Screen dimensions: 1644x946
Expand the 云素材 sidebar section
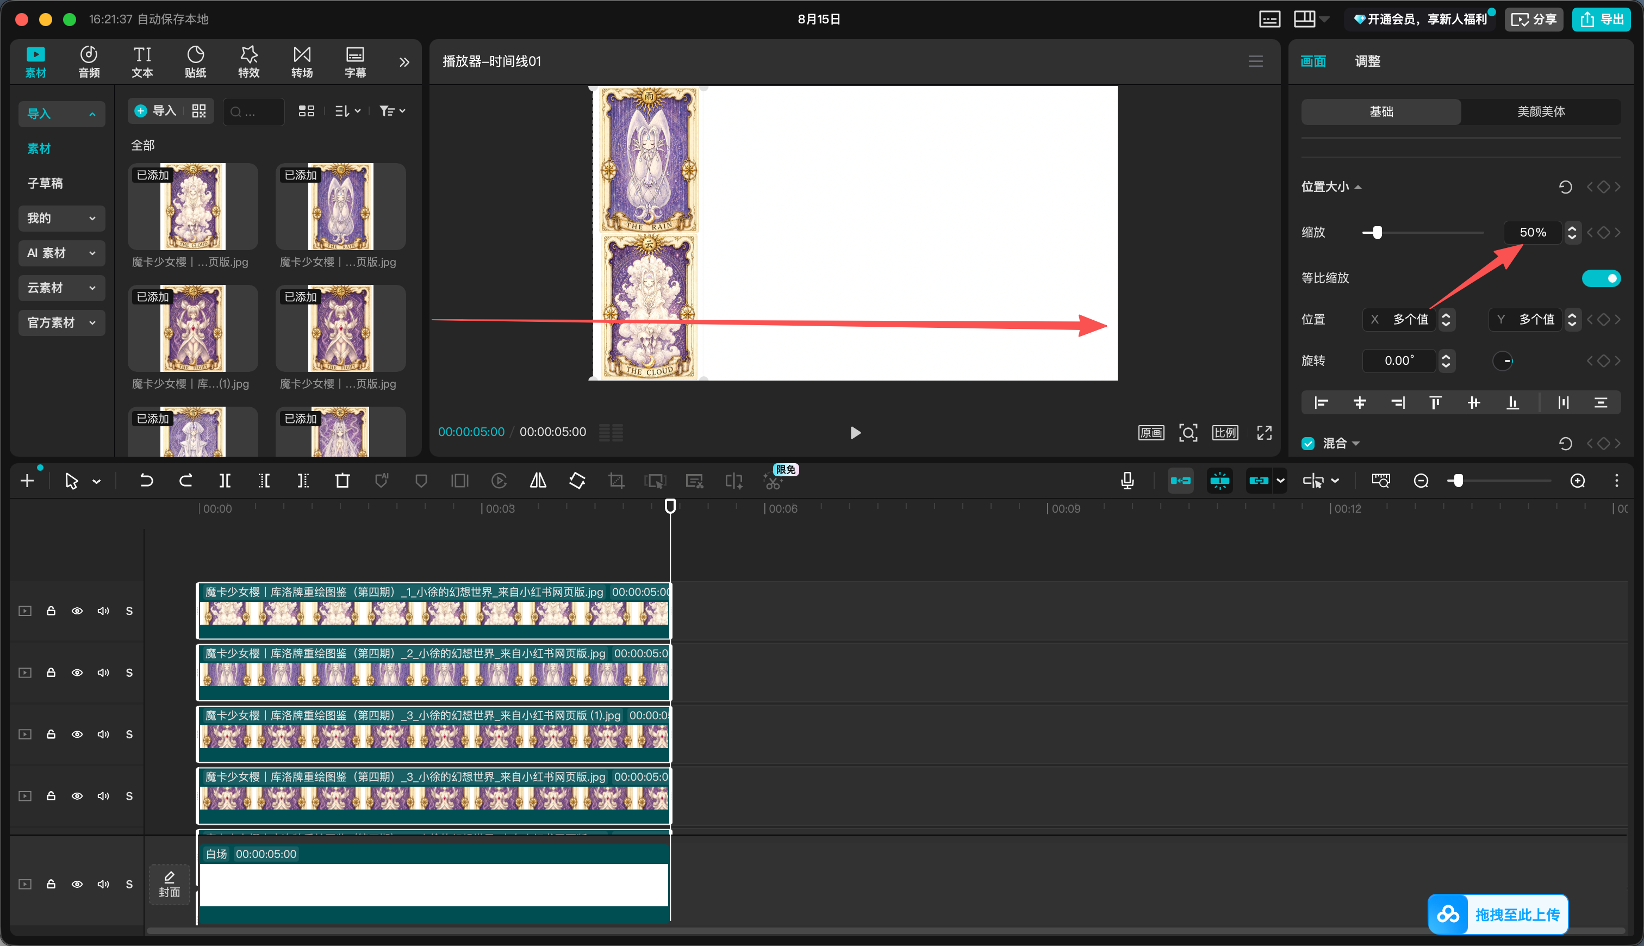[62, 288]
